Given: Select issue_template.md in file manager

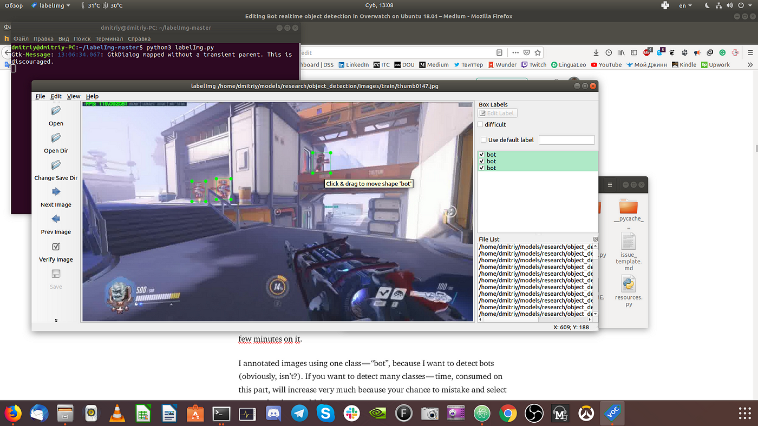Looking at the screenshot, I should pyautogui.click(x=628, y=252).
